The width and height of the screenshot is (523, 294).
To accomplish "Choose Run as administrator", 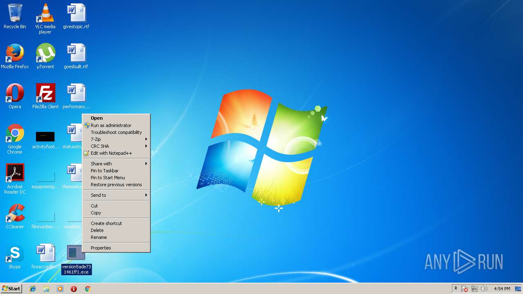I will click(116, 125).
